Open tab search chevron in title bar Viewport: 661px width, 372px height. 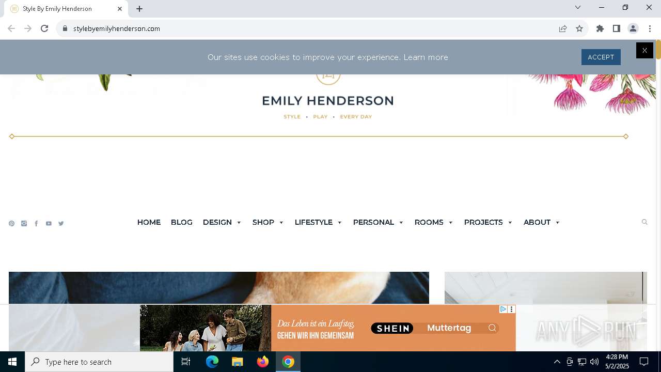coord(578,7)
